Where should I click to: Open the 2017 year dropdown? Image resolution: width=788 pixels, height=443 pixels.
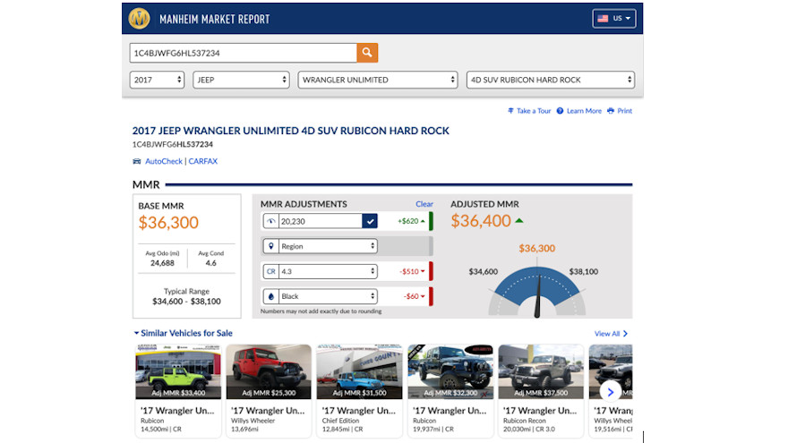point(157,80)
